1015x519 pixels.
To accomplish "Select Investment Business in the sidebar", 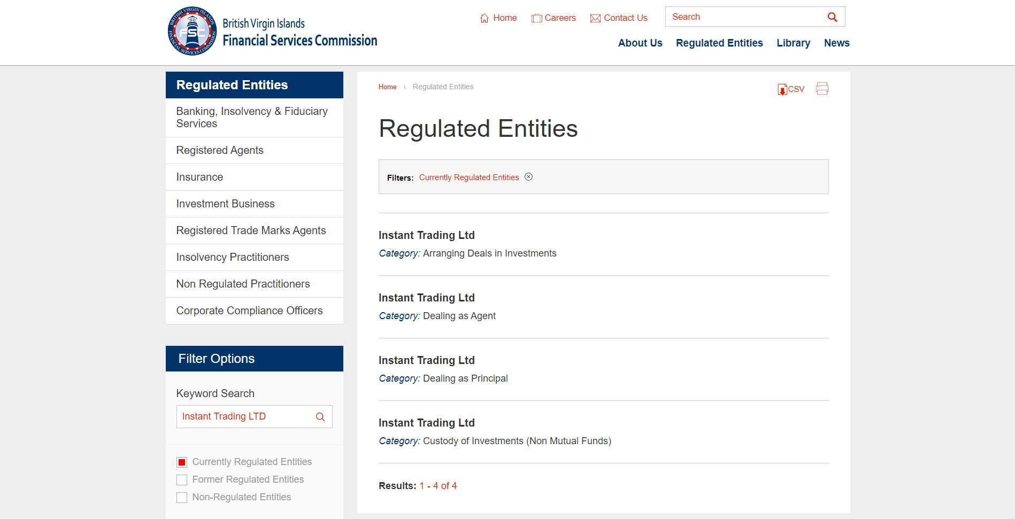I will [x=225, y=204].
